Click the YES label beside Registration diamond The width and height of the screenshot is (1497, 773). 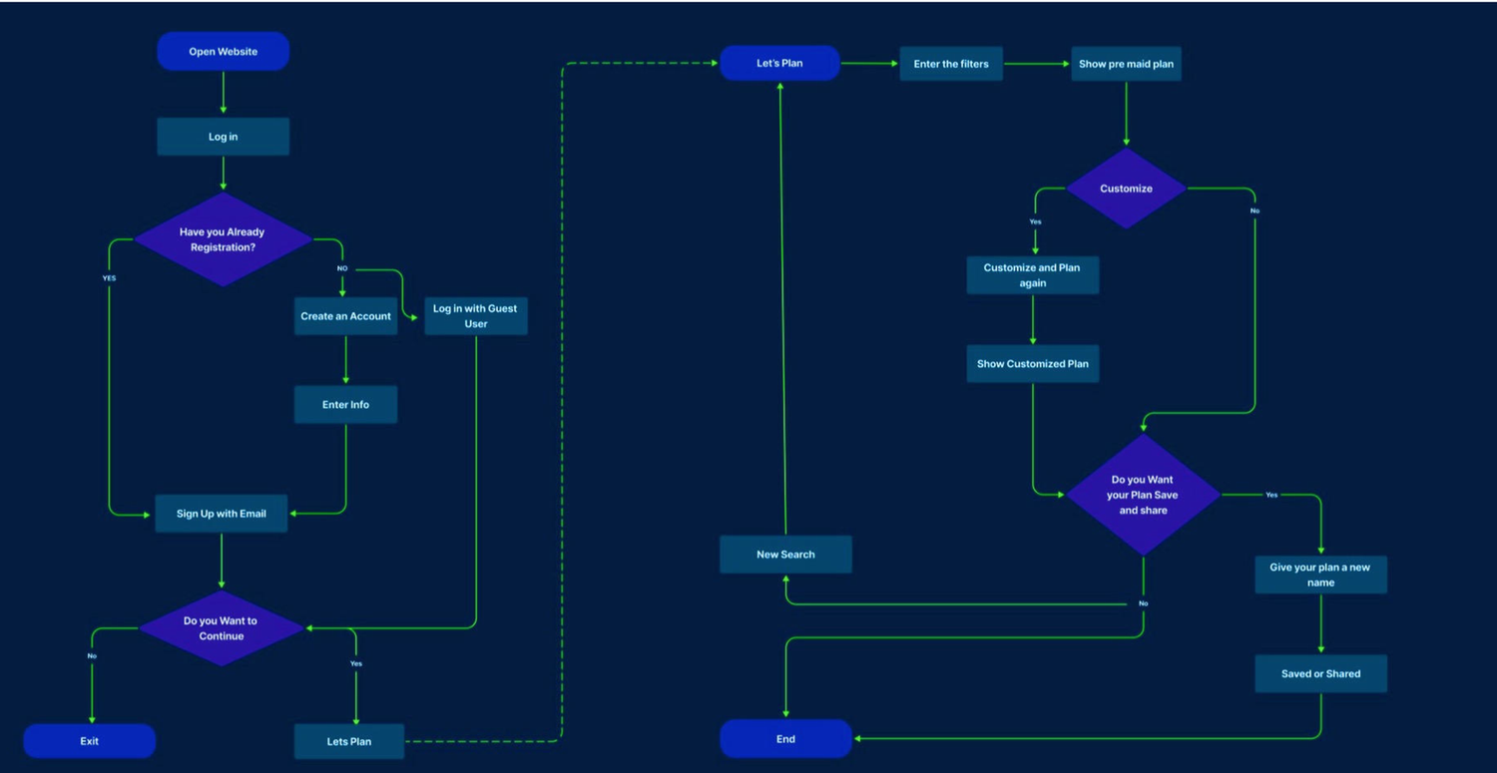(x=109, y=278)
